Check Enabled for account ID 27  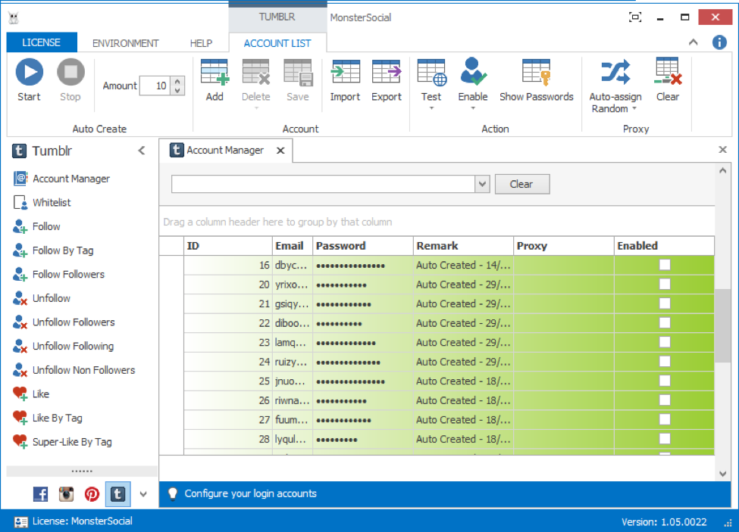(x=665, y=419)
